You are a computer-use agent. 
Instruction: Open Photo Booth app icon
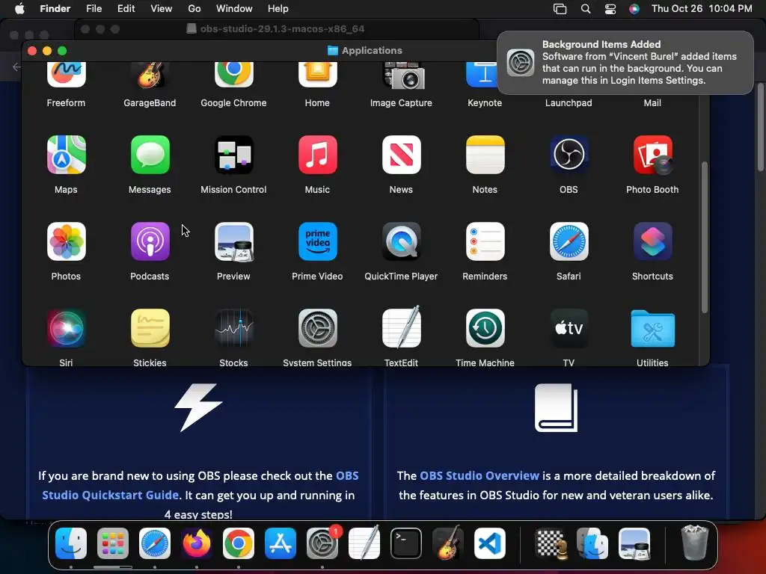tap(652, 155)
